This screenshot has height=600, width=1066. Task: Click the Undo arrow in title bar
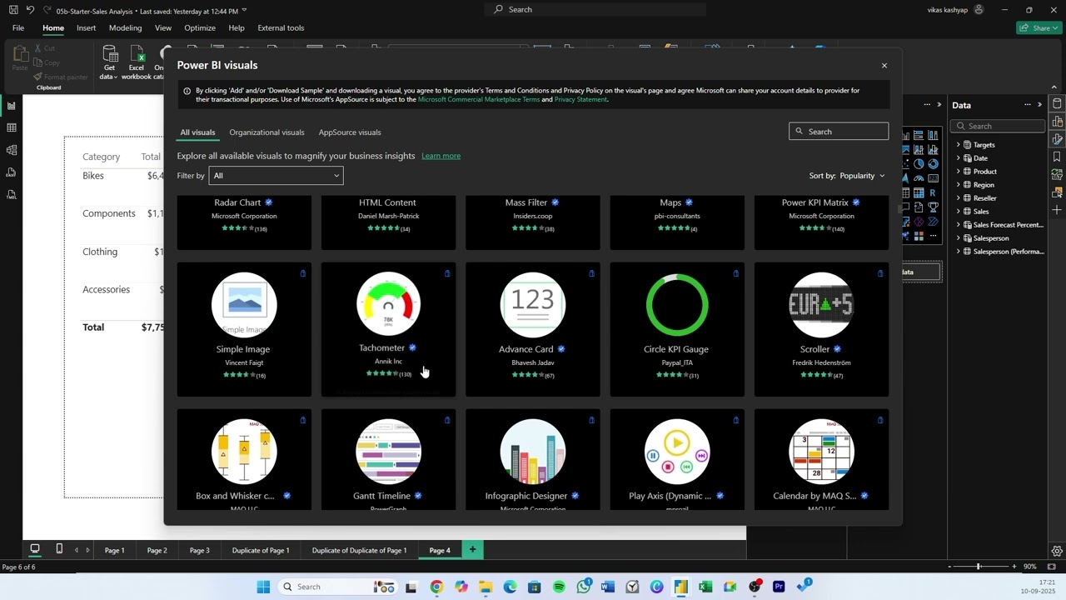pos(30,10)
